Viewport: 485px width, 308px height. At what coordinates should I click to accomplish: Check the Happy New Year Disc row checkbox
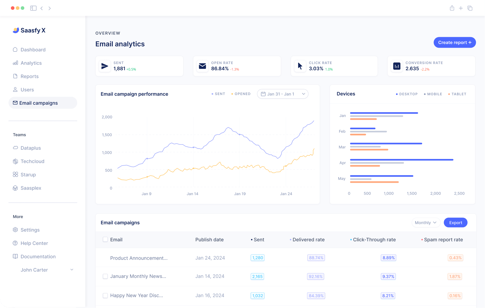pos(105,296)
